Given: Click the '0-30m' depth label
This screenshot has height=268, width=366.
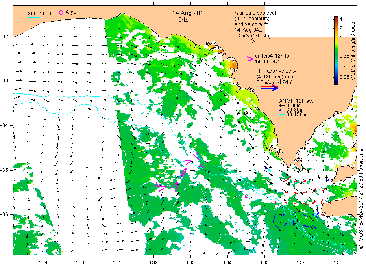Looking at the screenshot, I should pyautogui.click(x=293, y=106).
